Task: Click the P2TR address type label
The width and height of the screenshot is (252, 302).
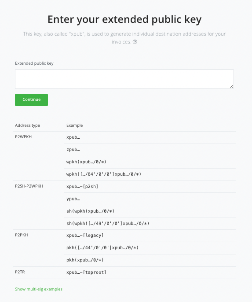Action: (x=20, y=272)
